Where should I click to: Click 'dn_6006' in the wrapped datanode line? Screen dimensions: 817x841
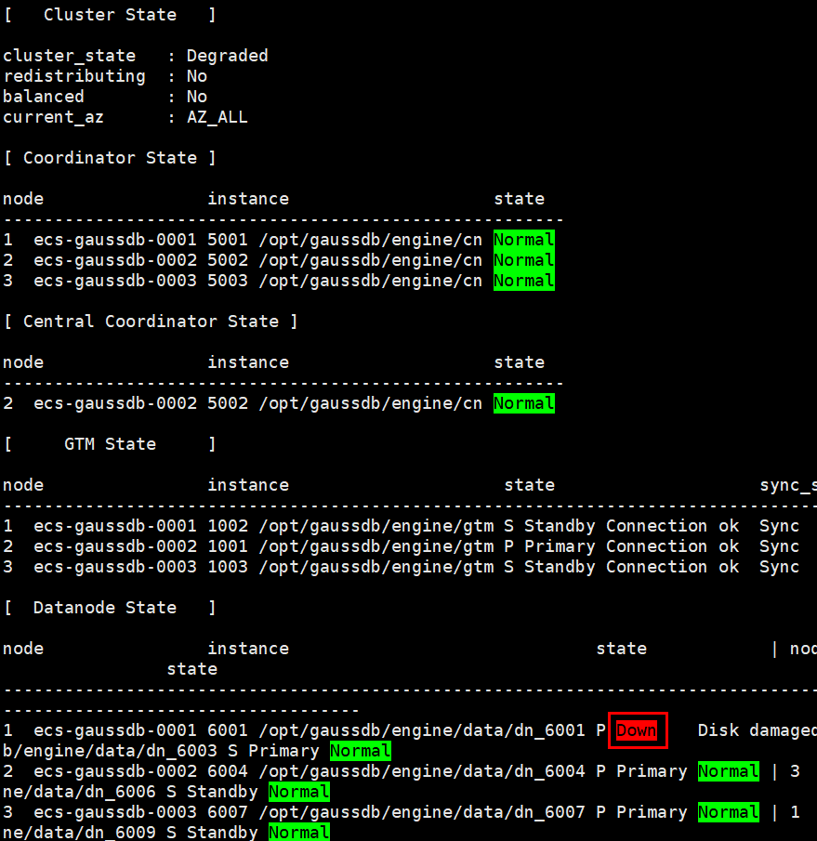pyautogui.click(x=121, y=792)
